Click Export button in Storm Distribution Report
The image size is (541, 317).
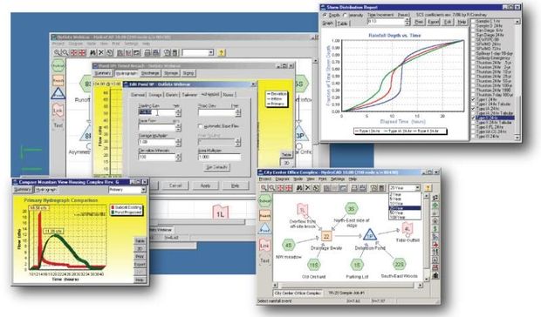[433, 22]
